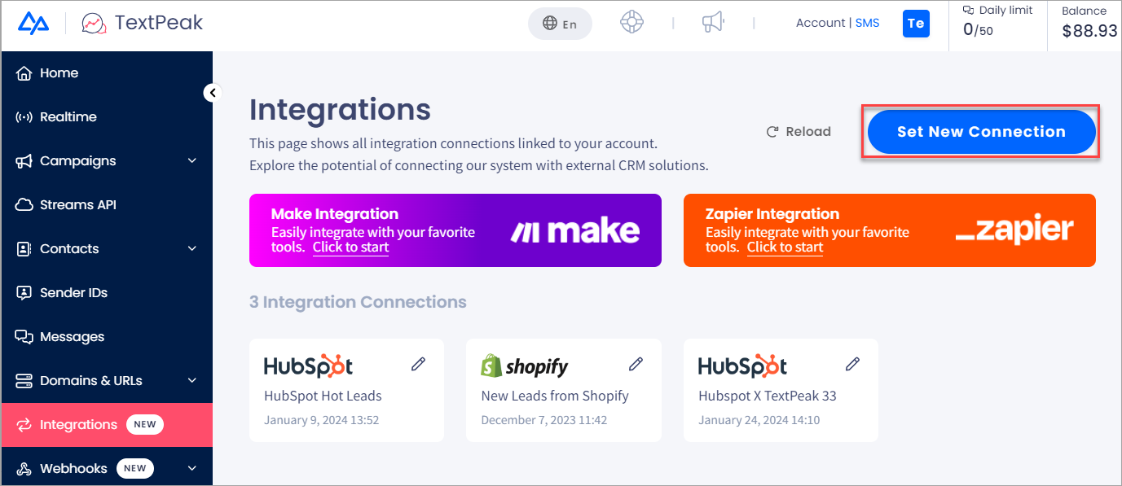Click the Domains & URLs server icon
1122x486 pixels.
tap(24, 381)
